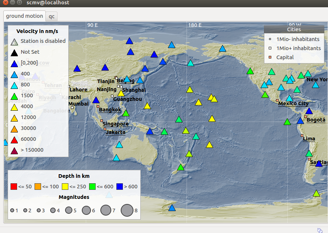Switch to the qc tab
Viewport: 328px width, 233px height.
(52, 16)
